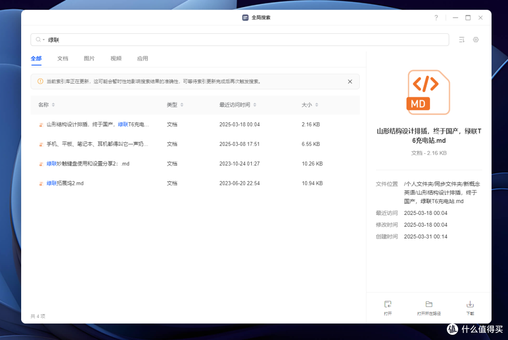Dismiss the index update warning banner

tap(350, 81)
